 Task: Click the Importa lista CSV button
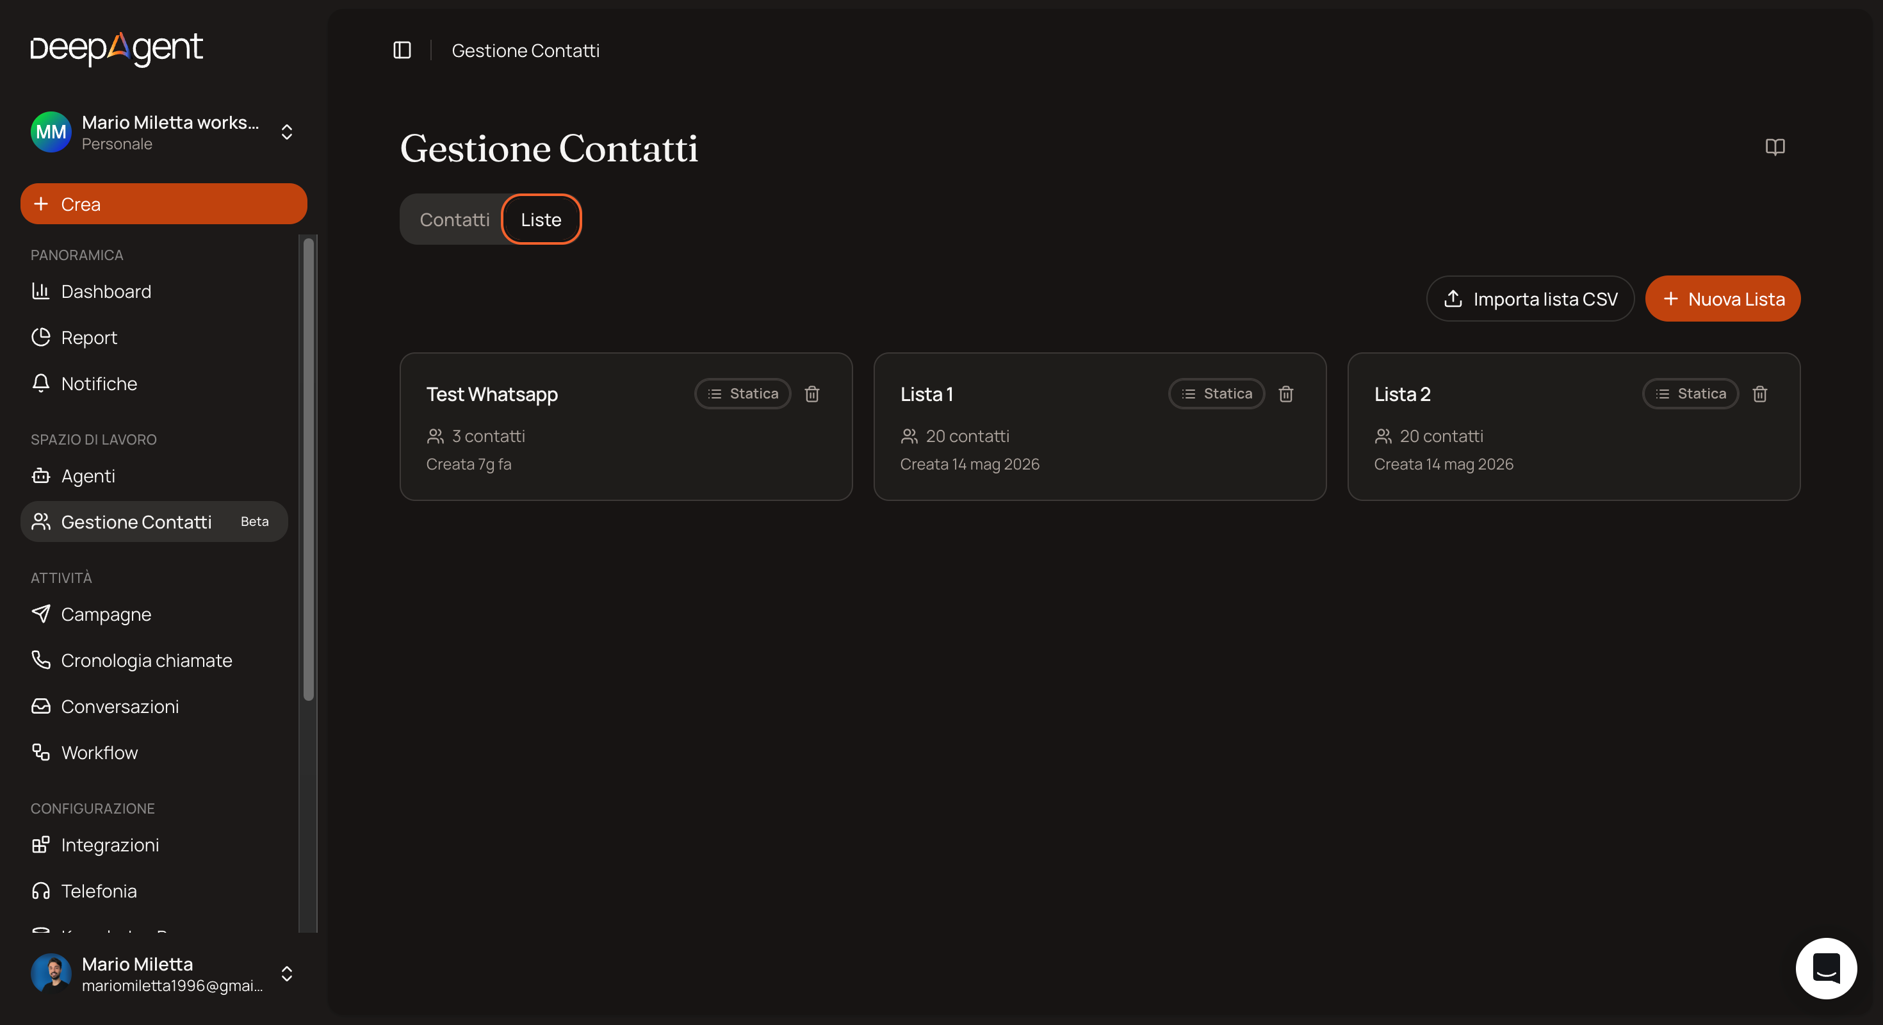(x=1530, y=299)
